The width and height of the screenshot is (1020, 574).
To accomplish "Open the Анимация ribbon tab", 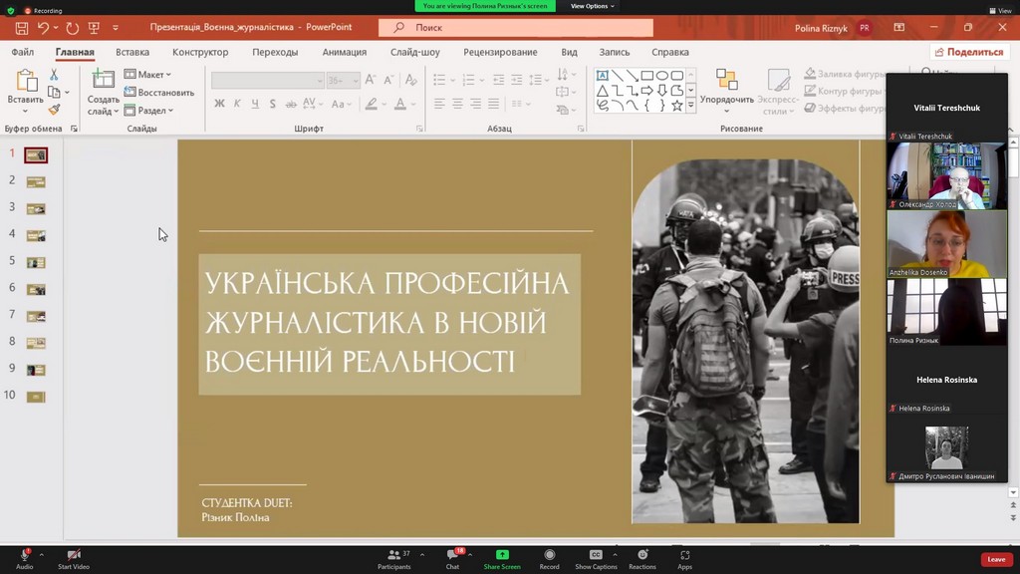I will point(344,52).
